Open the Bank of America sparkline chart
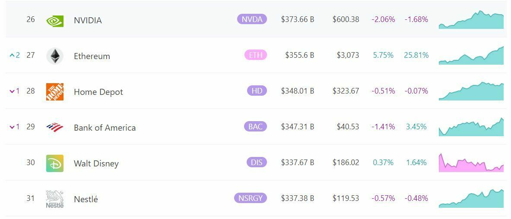The height and width of the screenshot is (219, 511). pos(471,128)
